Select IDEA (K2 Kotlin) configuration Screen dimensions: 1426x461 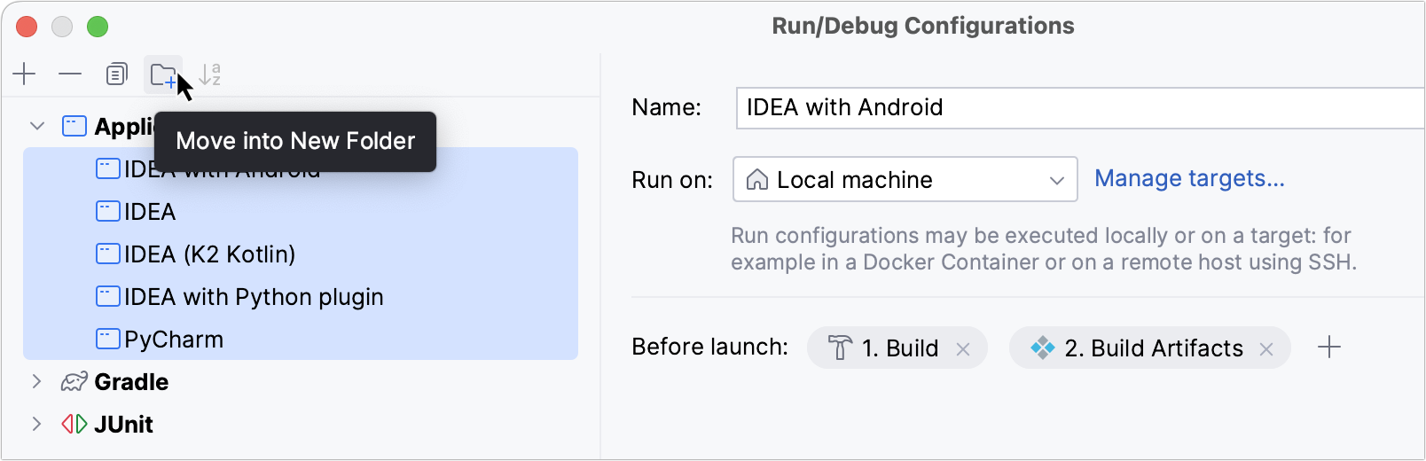301,254
